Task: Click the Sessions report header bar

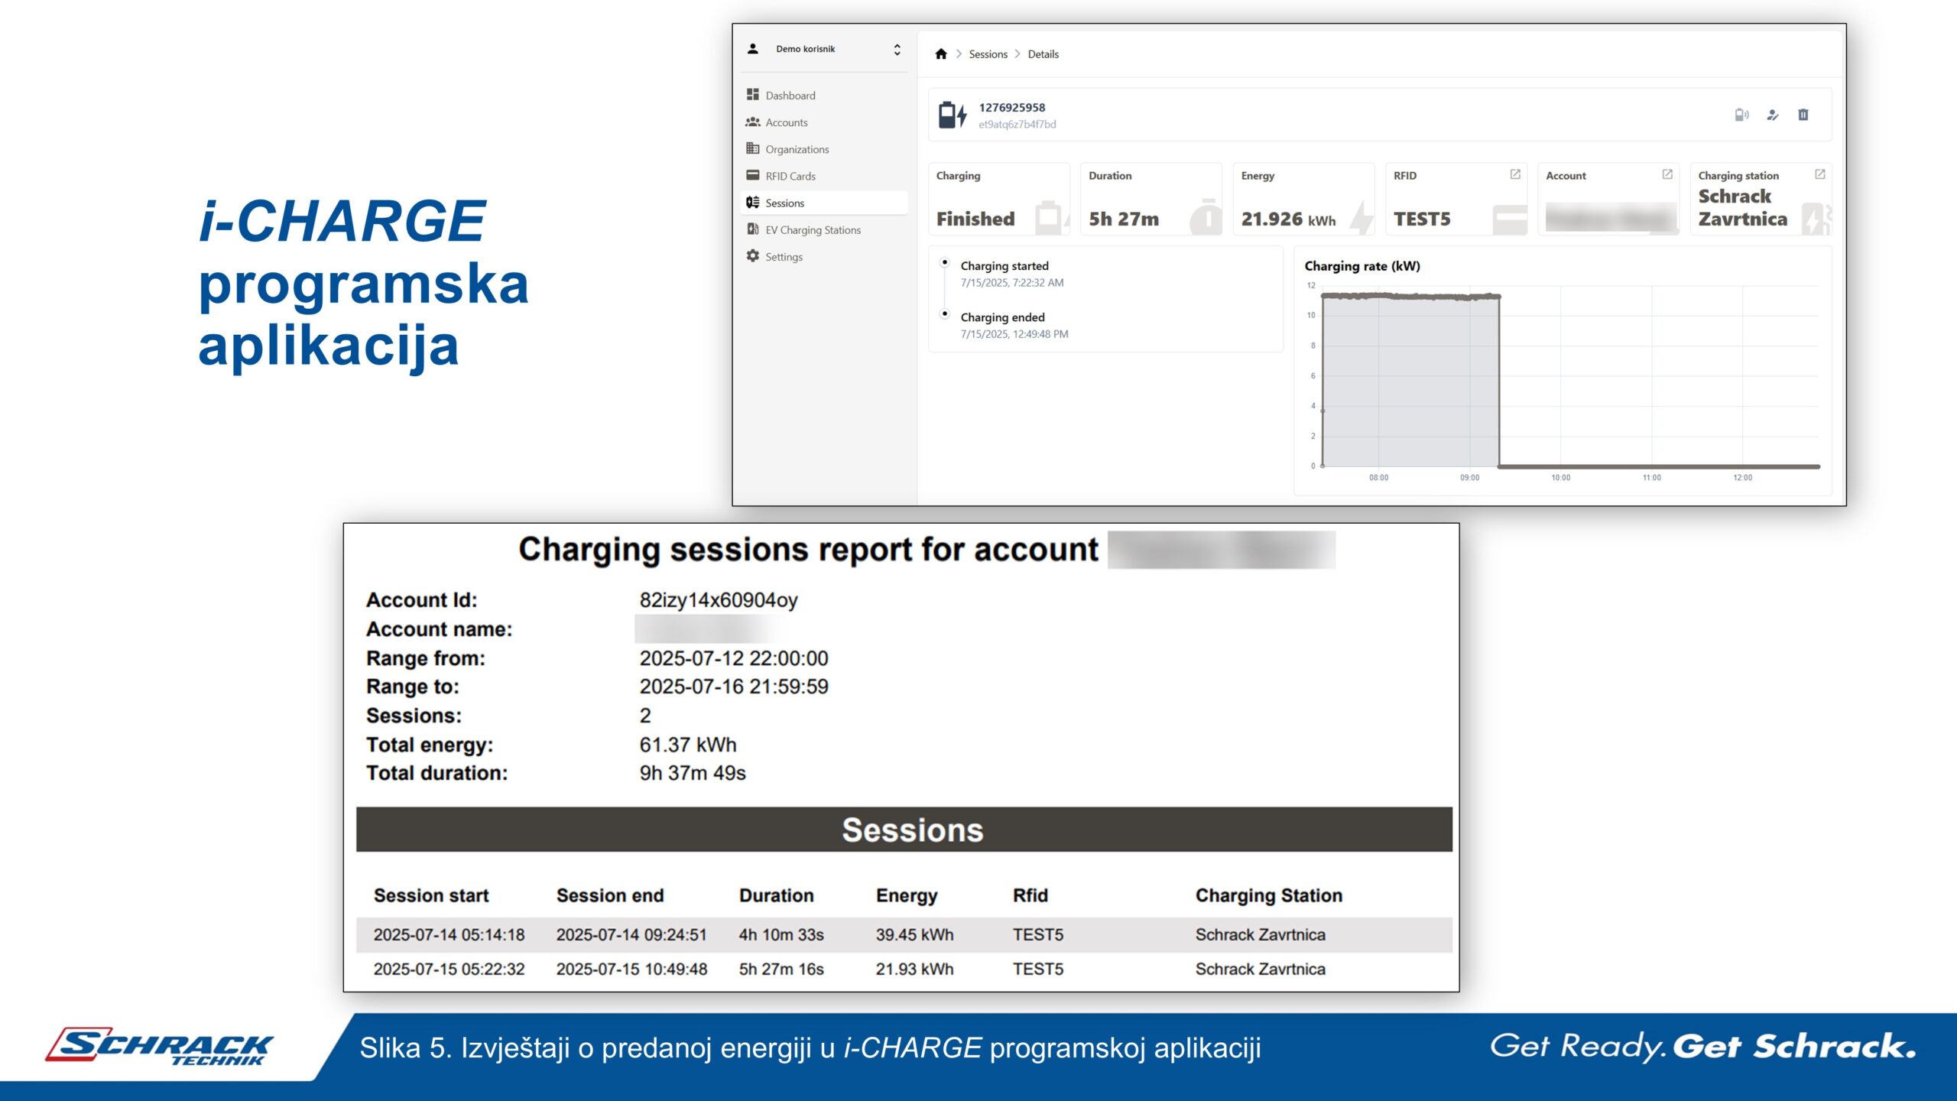Action: [904, 830]
